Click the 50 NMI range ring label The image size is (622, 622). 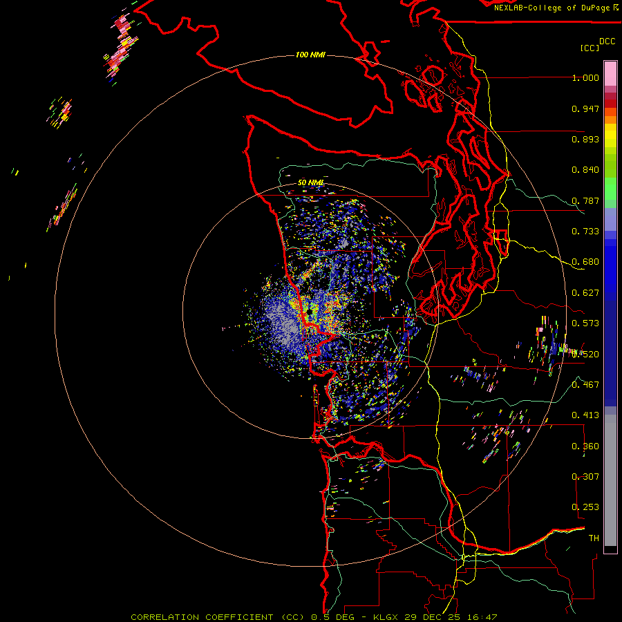(x=310, y=182)
